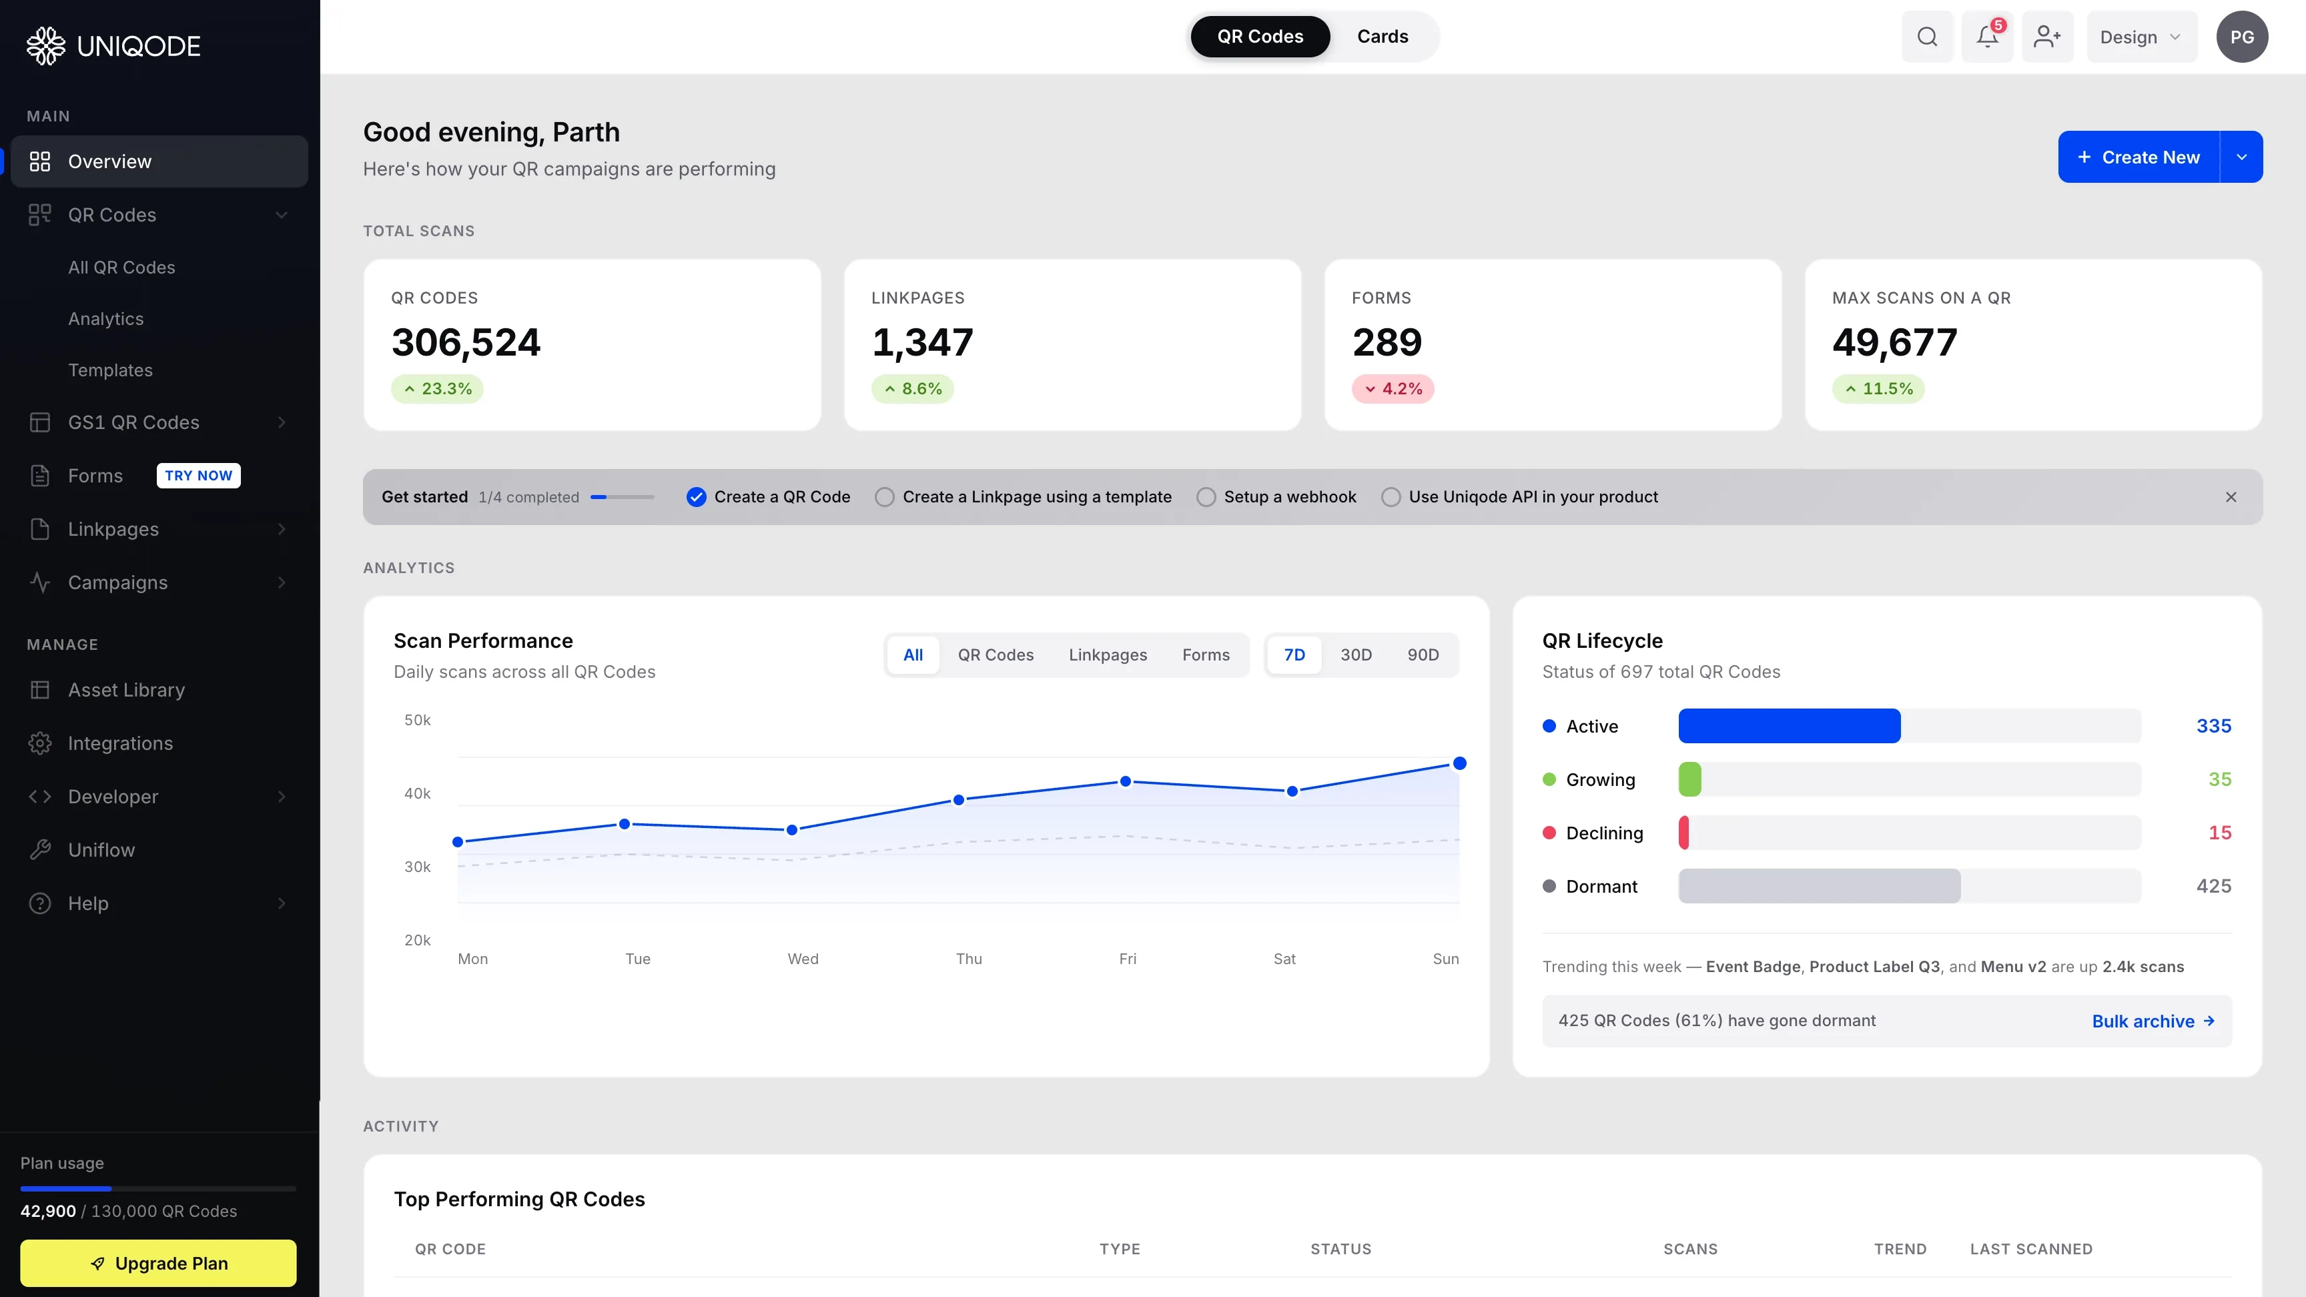Image resolution: width=2306 pixels, height=1297 pixels.
Task: Click the Bulk archive arrow link
Action: [2153, 1021]
